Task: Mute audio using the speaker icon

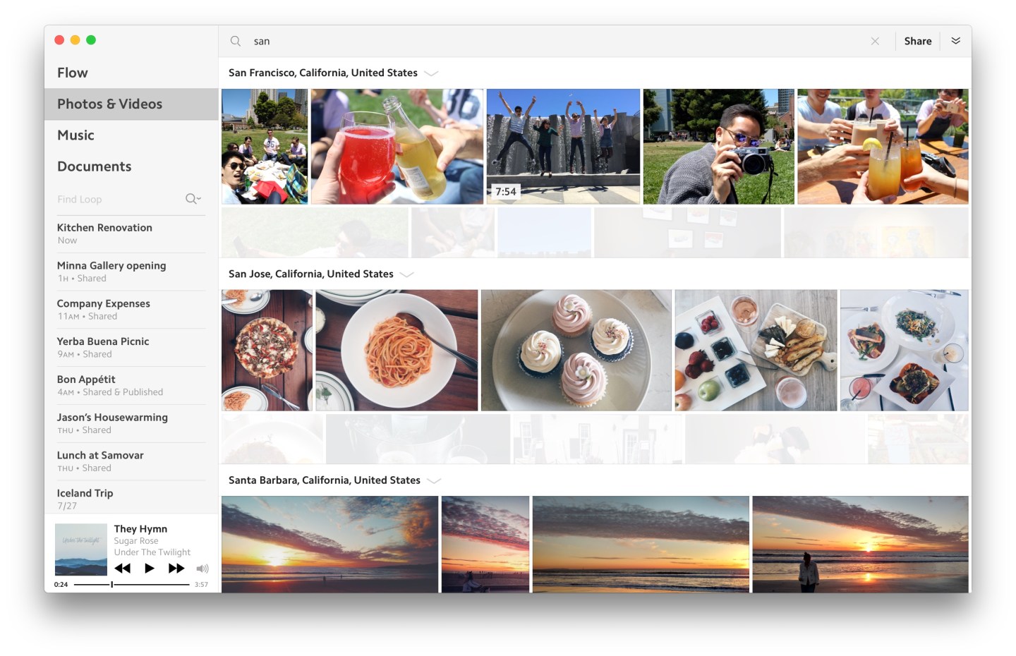Action: click(202, 569)
